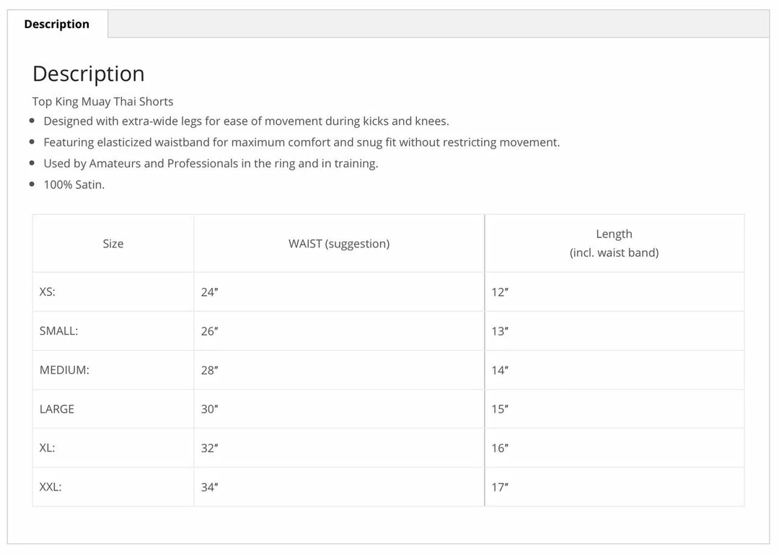Click the large Description heading text
Viewport: 779px width, 554px height.
click(88, 74)
